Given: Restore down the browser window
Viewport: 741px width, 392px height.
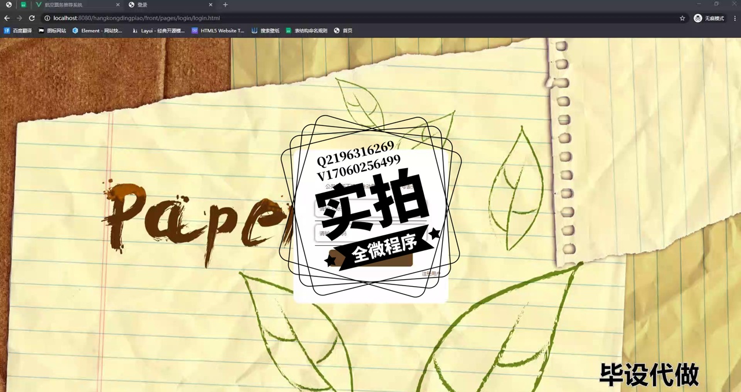Looking at the screenshot, I should click(x=716, y=4).
